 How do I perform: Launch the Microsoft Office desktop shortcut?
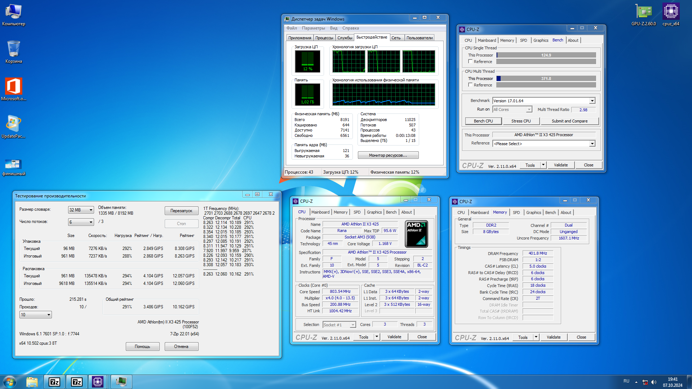click(13, 89)
